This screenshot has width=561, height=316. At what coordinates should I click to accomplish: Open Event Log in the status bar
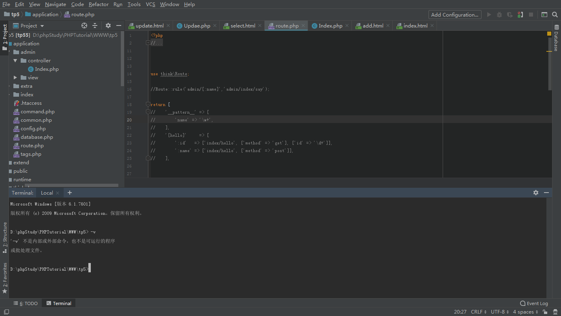pyautogui.click(x=534, y=303)
